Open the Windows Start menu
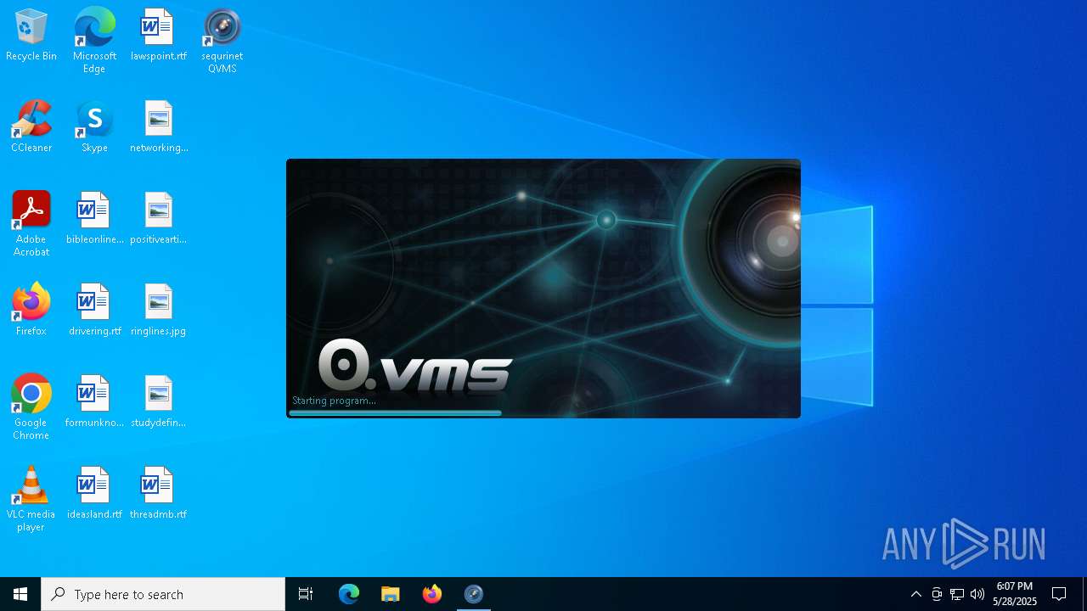Image resolution: width=1087 pixels, height=611 pixels. pos(20,594)
